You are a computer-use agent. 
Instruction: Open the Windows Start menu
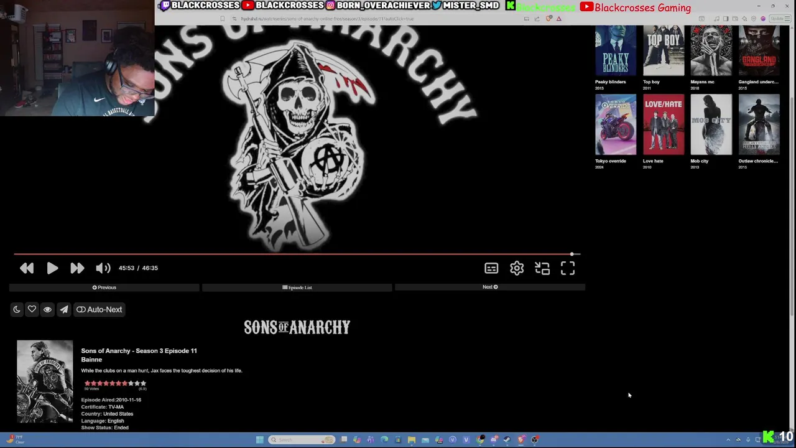(x=260, y=440)
